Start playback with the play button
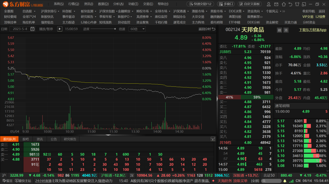This screenshot has width=329, height=184. (60, 29)
